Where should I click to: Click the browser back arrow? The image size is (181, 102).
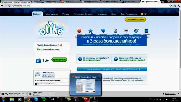click(x=2, y=6)
